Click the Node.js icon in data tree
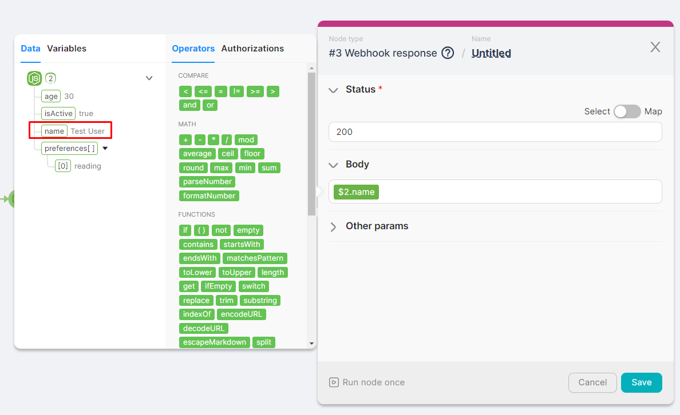The width and height of the screenshot is (680, 415). 34,78
